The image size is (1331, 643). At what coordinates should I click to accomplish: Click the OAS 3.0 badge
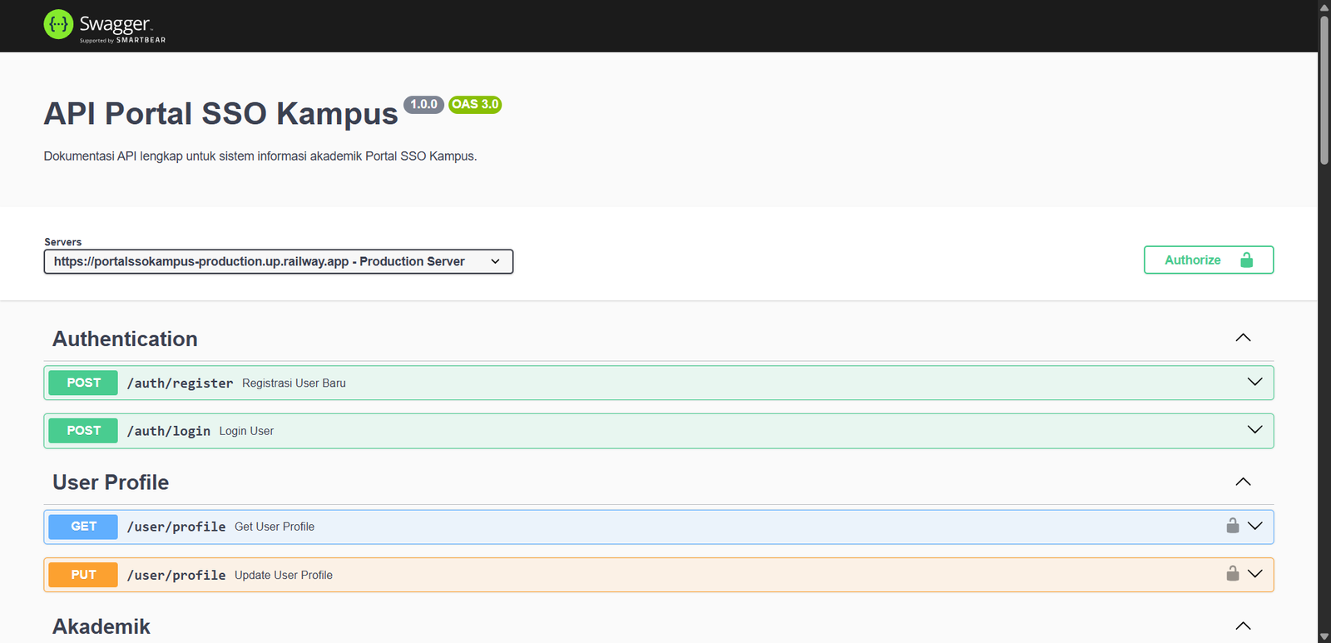click(475, 105)
